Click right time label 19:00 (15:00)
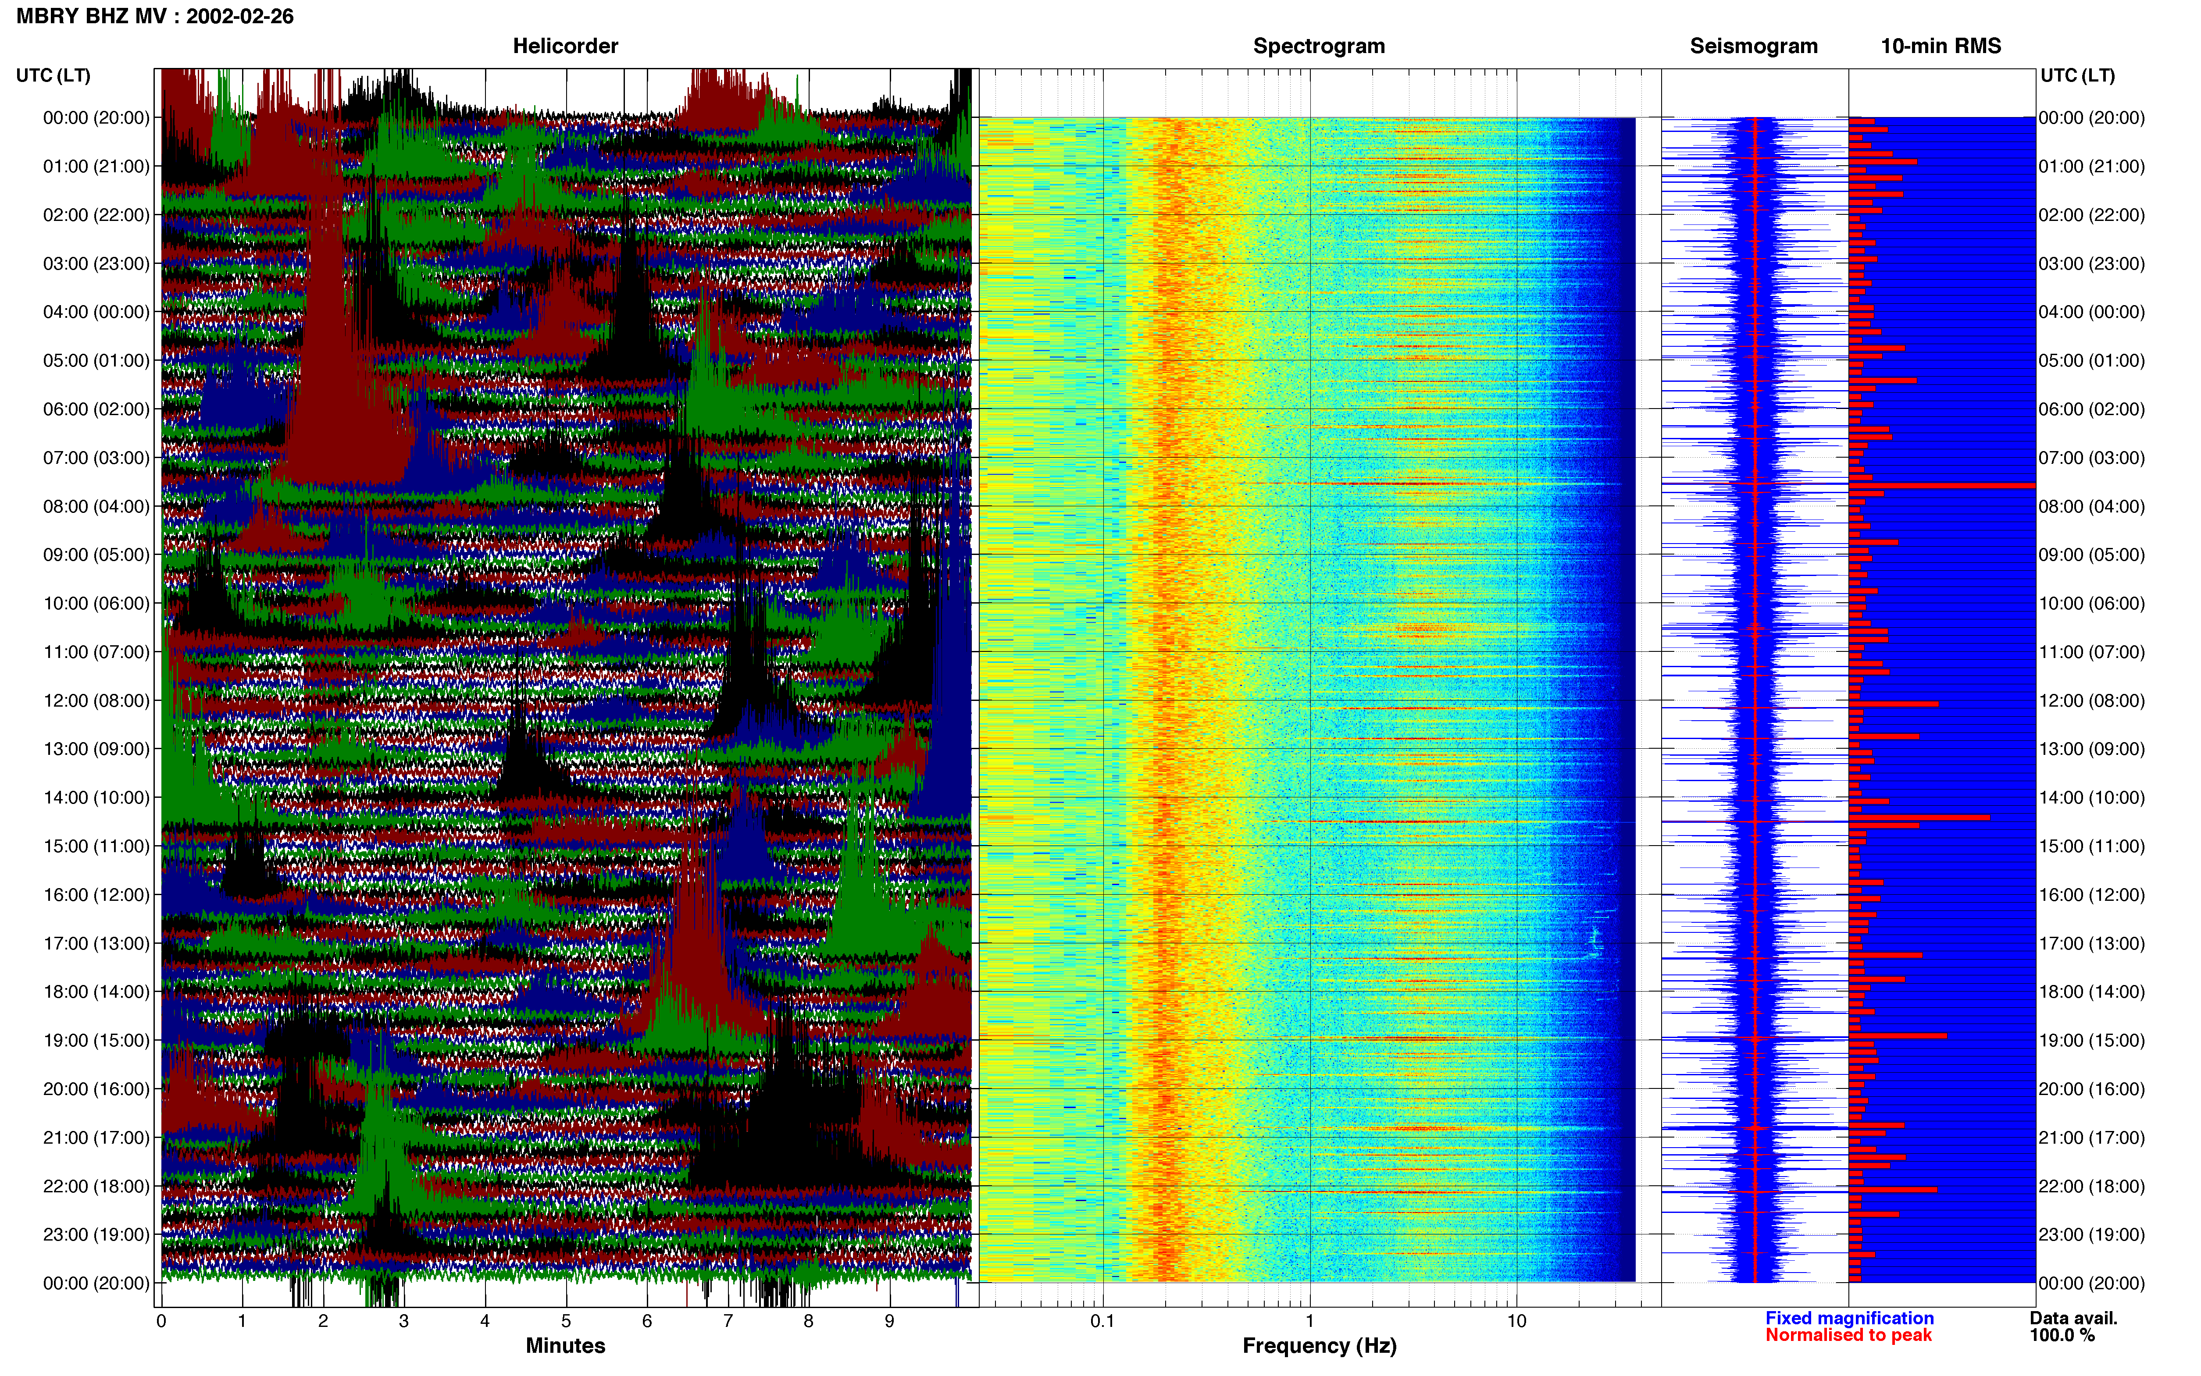This screenshot has width=2201, height=1376. tap(2092, 1040)
